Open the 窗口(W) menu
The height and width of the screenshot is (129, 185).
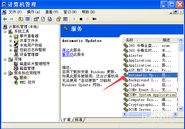[x=70, y=12]
